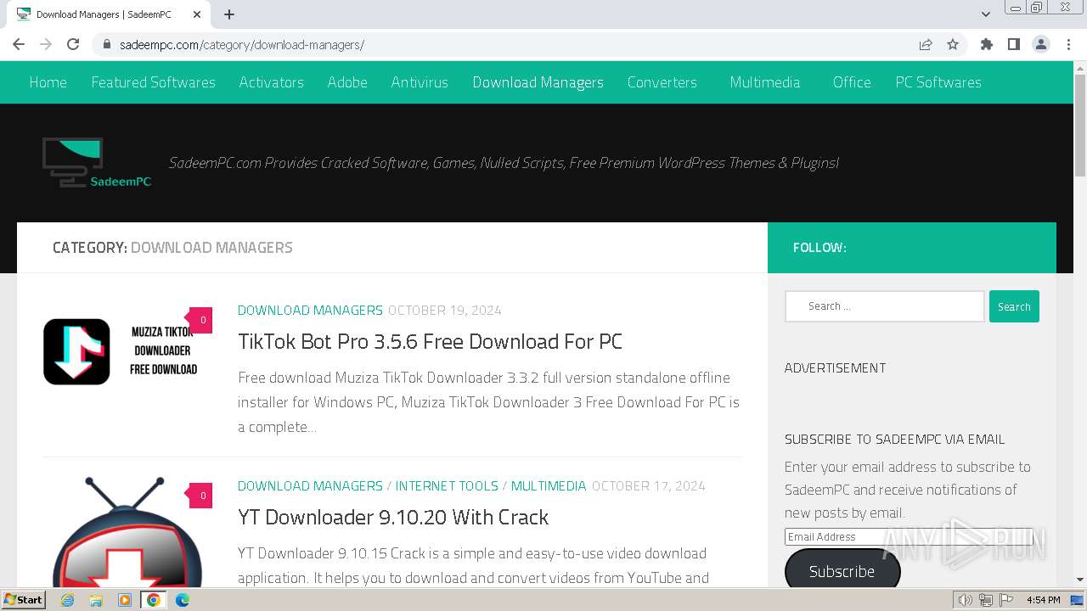Open the Multimedia category link on YT post
The height and width of the screenshot is (611, 1087).
click(x=549, y=485)
